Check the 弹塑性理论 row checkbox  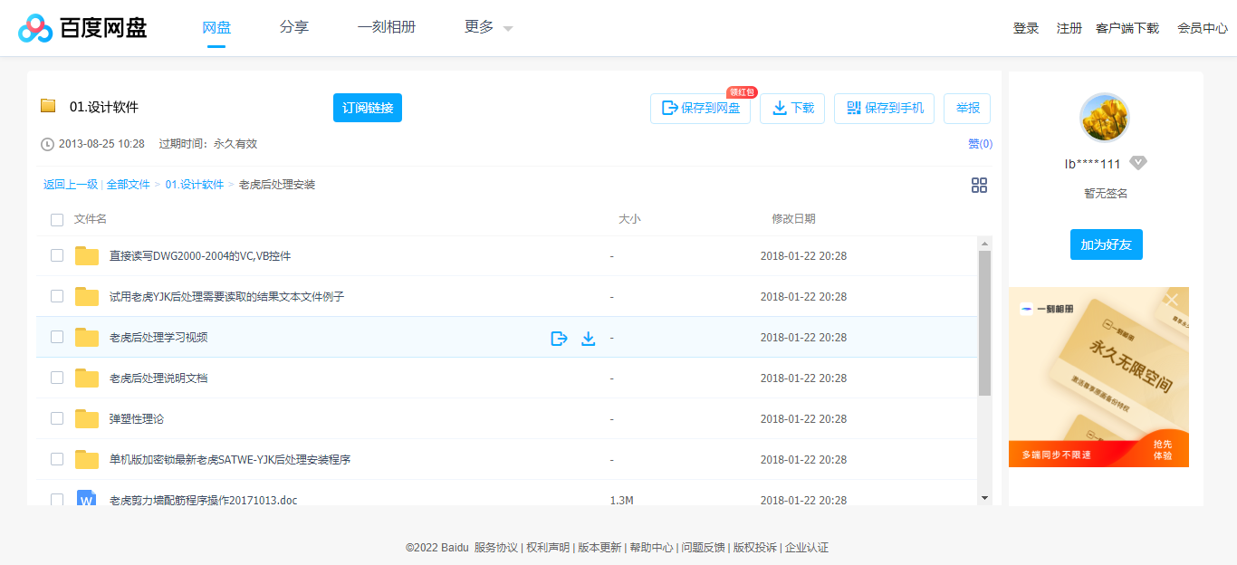57,418
